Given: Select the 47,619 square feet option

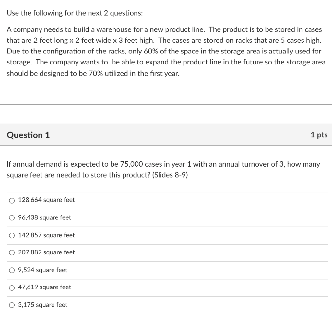Looking at the screenshot, I should 12,287.
